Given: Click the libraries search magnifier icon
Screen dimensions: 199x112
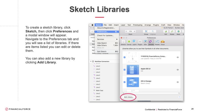Looking at the screenshot, I should coord(179,93).
